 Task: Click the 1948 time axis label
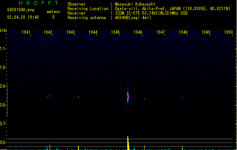(x=183, y=32)
